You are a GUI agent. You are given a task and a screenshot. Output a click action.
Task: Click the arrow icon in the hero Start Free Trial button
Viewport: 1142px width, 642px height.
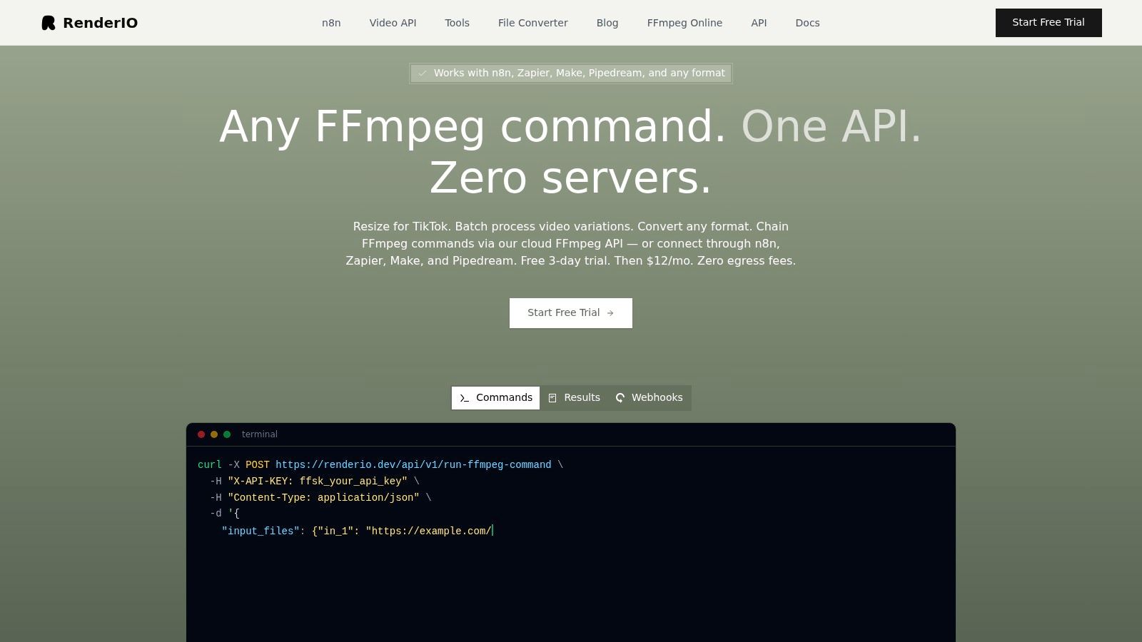610,313
